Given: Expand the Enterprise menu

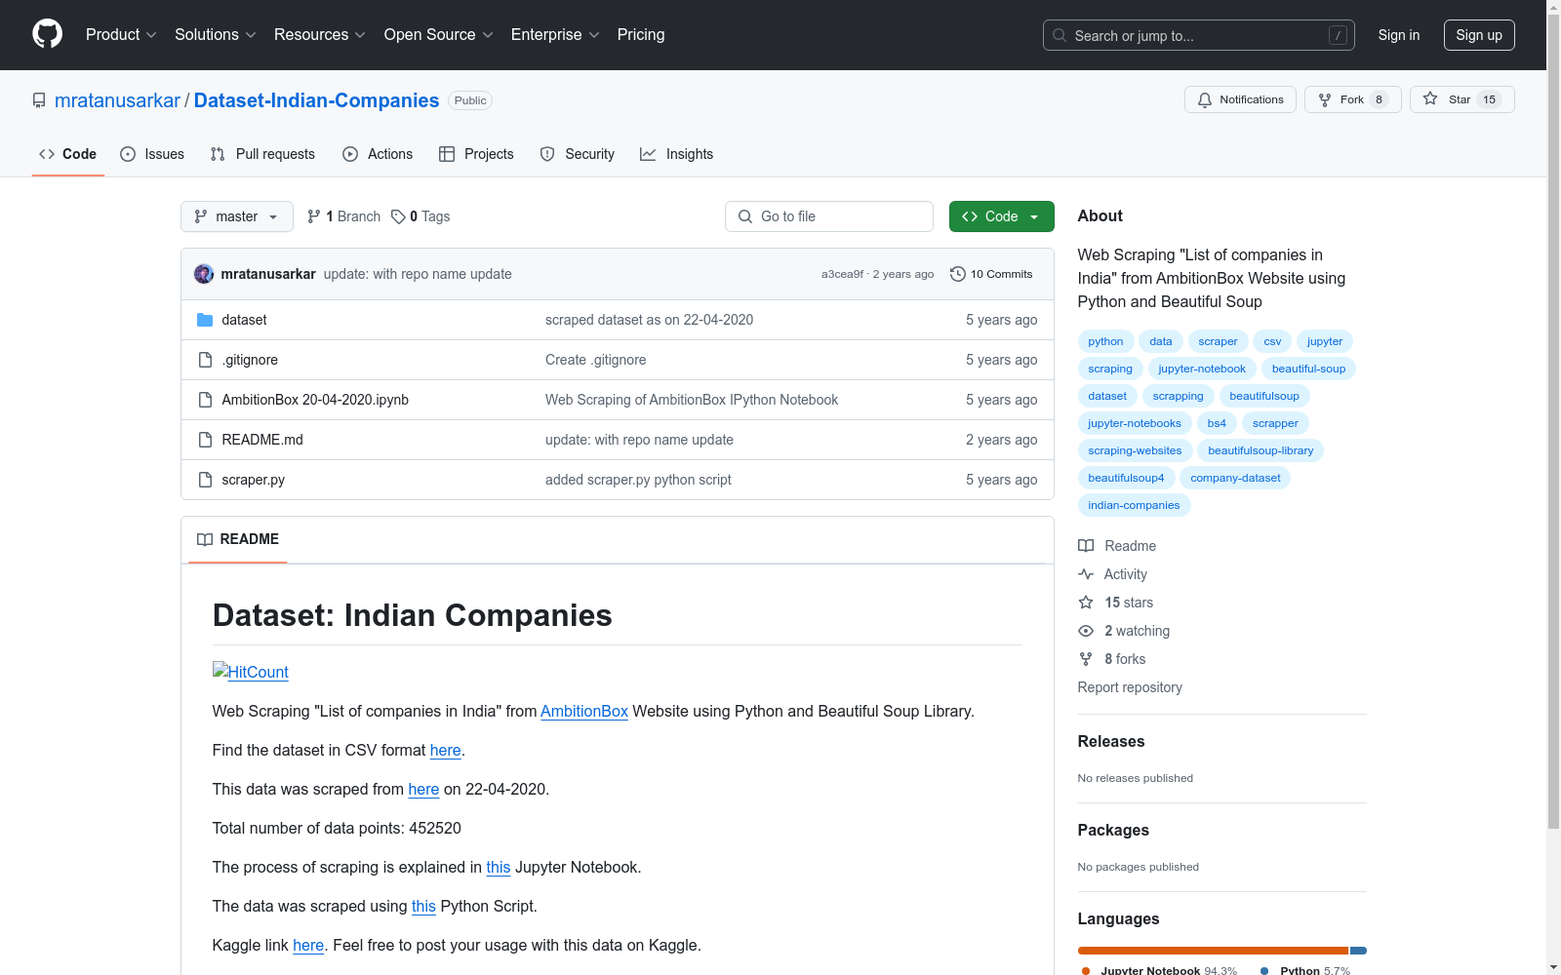Looking at the screenshot, I should (x=555, y=34).
